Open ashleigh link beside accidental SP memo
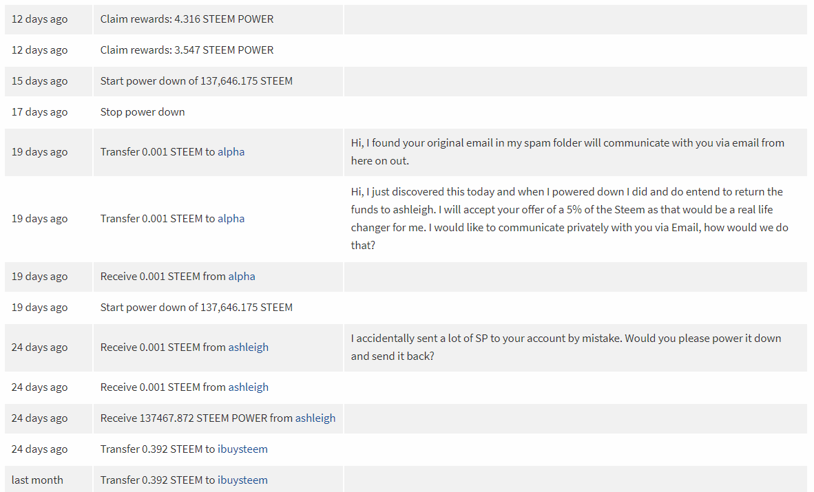The width and height of the screenshot is (814, 492). coord(249,347)
